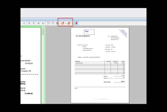Click the 'Quantity' column header in invoice table
The image size is (167, 112).
(108, 61)
